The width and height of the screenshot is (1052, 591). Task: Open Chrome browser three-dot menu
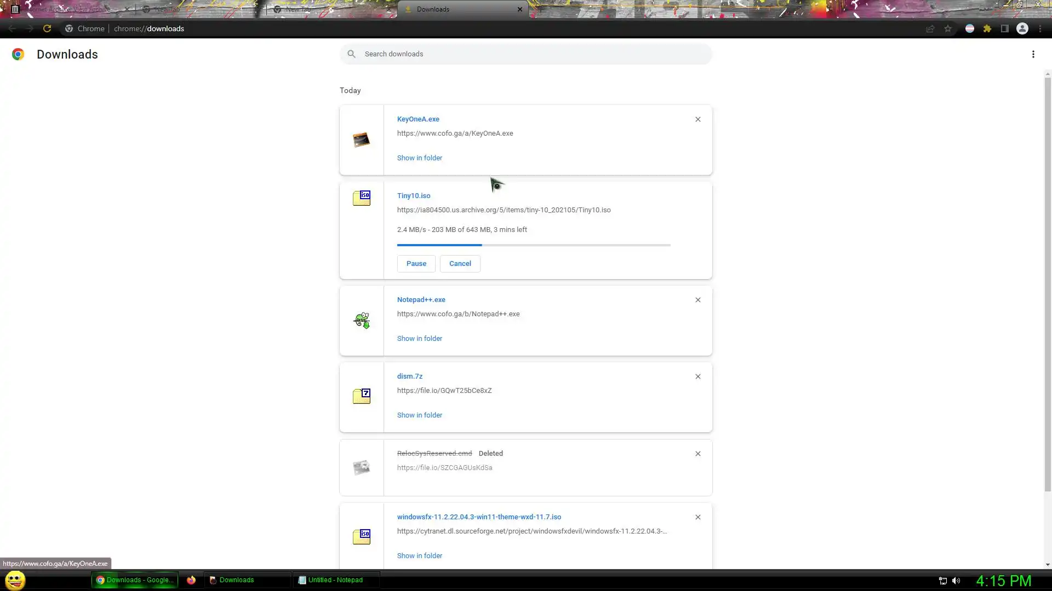[x=1040, y=28]
